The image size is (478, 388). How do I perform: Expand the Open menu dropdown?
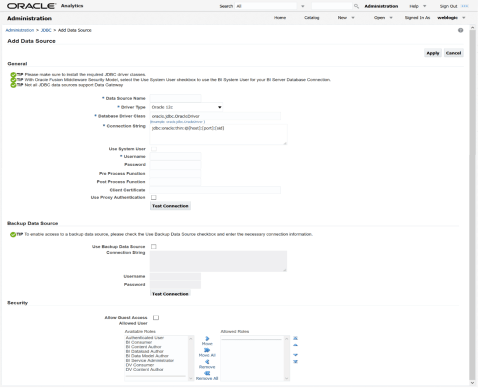coord(391,18)
